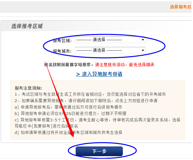Image resolution: width=193 pixels, height=160 pixels.
Task: Click the 报考区域 field label
Action: tap(62, 40)
